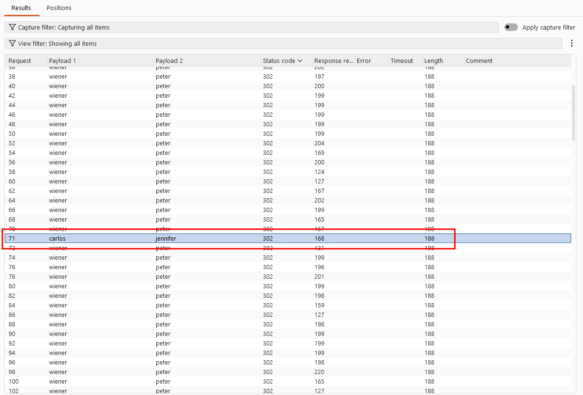This screenshot has width=583, height=395.
Task: Open the Capture filter settings bar
Action: pos(251,27)
